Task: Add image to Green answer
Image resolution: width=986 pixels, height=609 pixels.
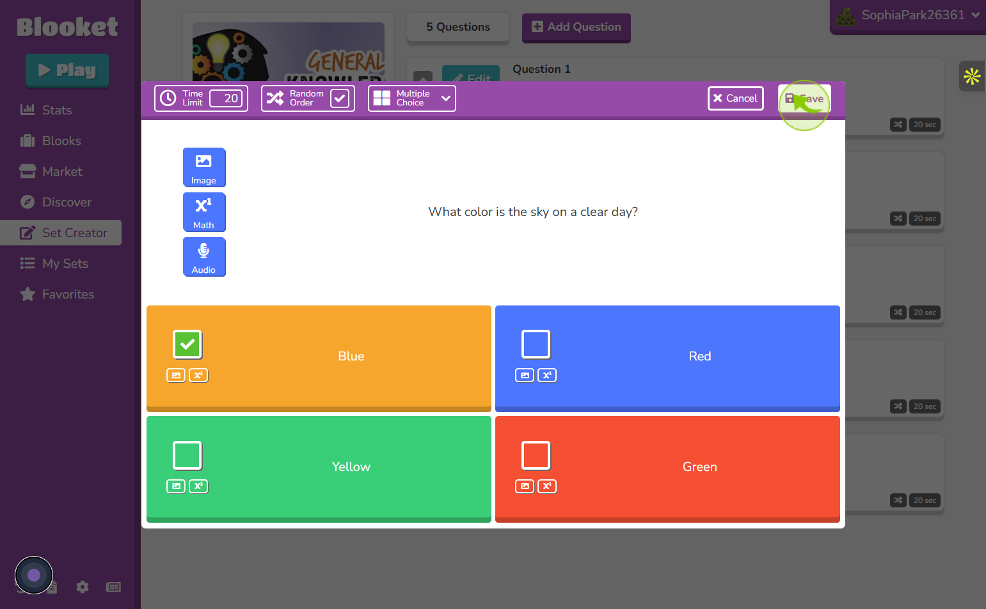Action: pos(525,486)
